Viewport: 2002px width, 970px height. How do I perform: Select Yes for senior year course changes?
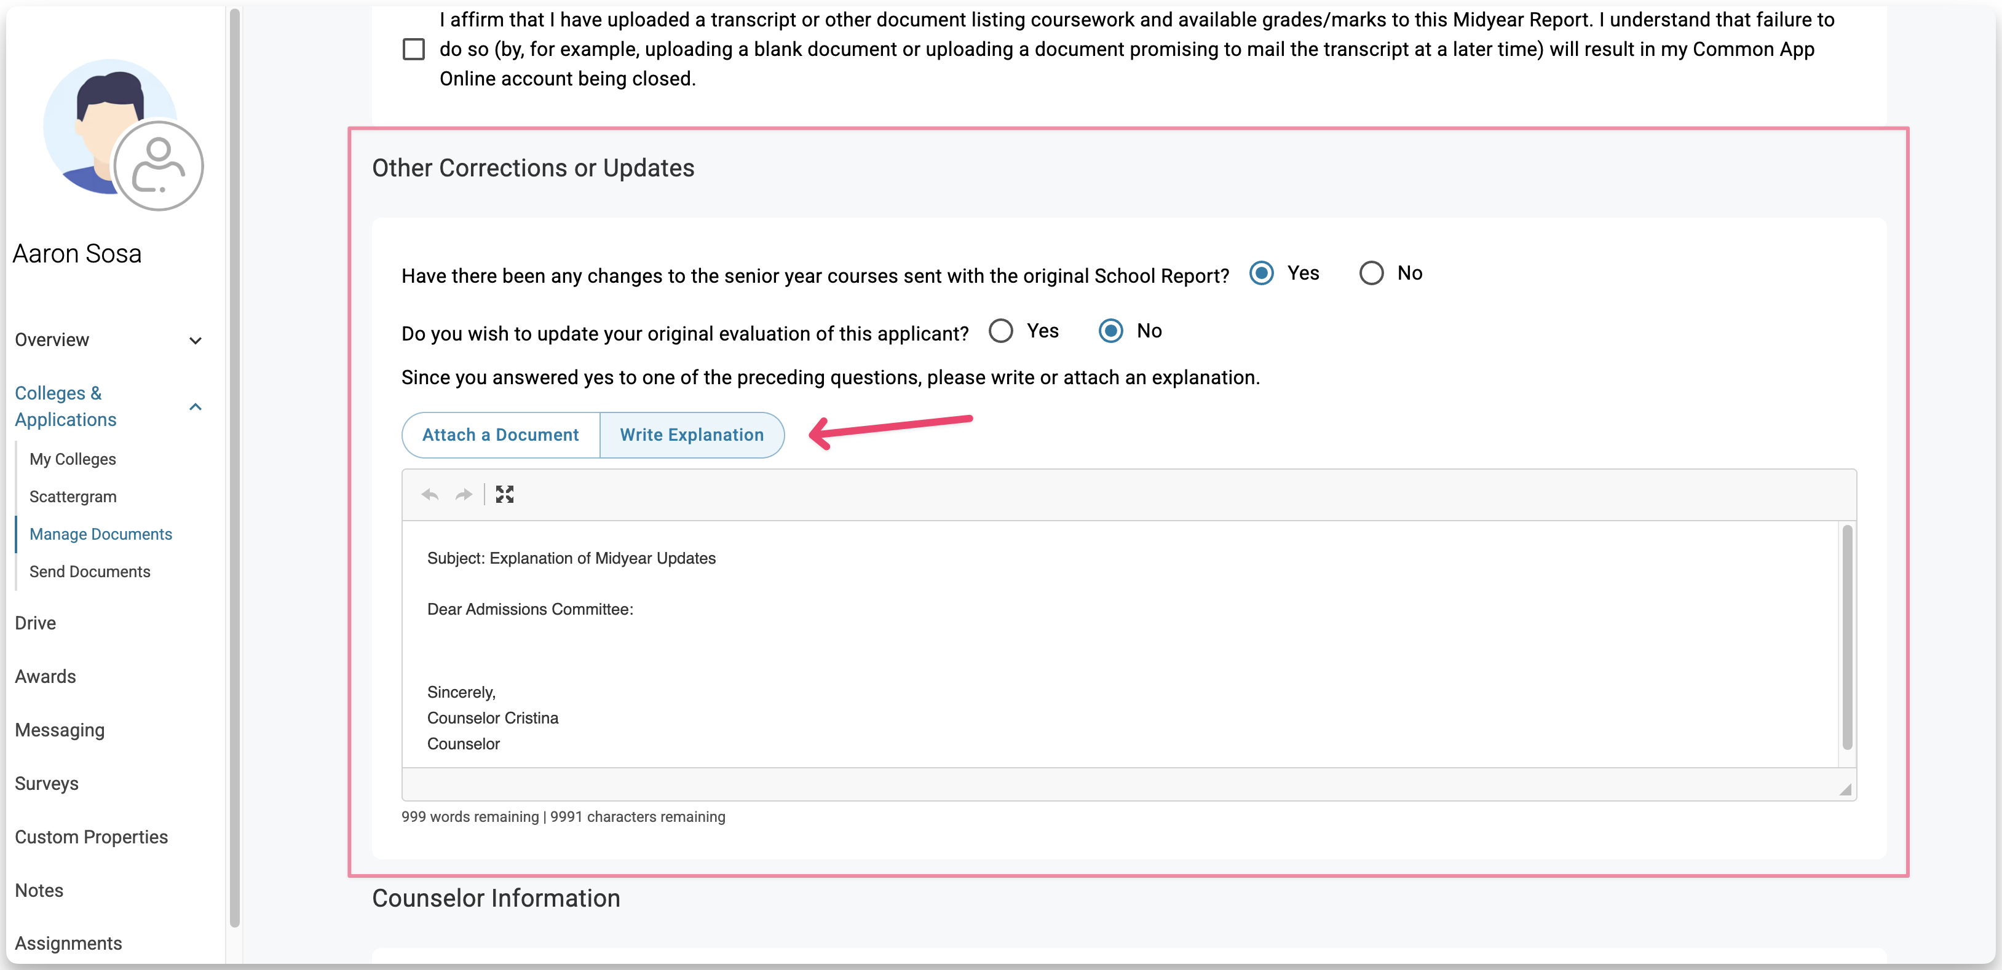[x=1261, y=273]
